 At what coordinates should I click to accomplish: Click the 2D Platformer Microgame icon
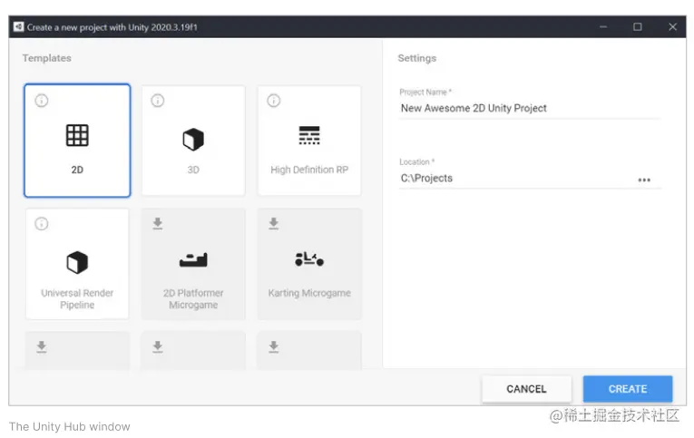tap(193, 259)
